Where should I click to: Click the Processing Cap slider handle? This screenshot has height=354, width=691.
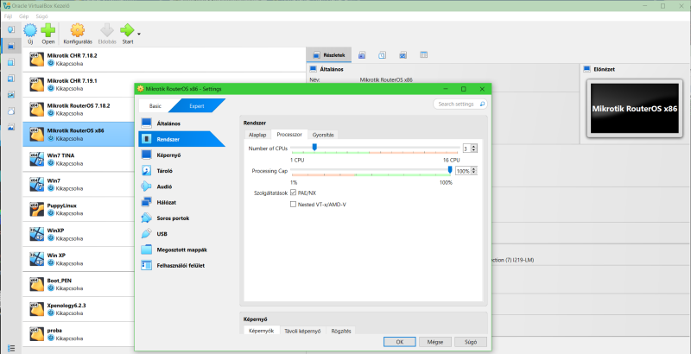[x=450, y=170]
